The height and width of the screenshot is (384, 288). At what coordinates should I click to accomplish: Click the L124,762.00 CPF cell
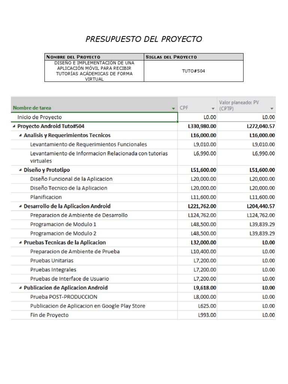tap(197, 215)
